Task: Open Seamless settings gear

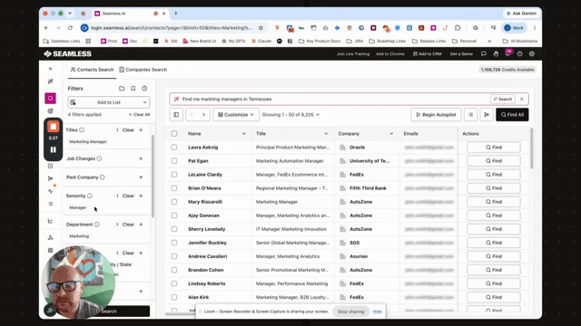Action: coord(532,53)
